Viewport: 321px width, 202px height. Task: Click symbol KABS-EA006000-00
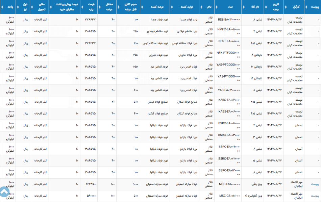tap(229, 113)
